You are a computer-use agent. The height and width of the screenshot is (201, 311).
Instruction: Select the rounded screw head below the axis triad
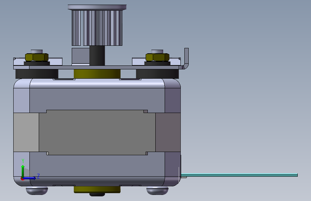click(x=37, y=191)
